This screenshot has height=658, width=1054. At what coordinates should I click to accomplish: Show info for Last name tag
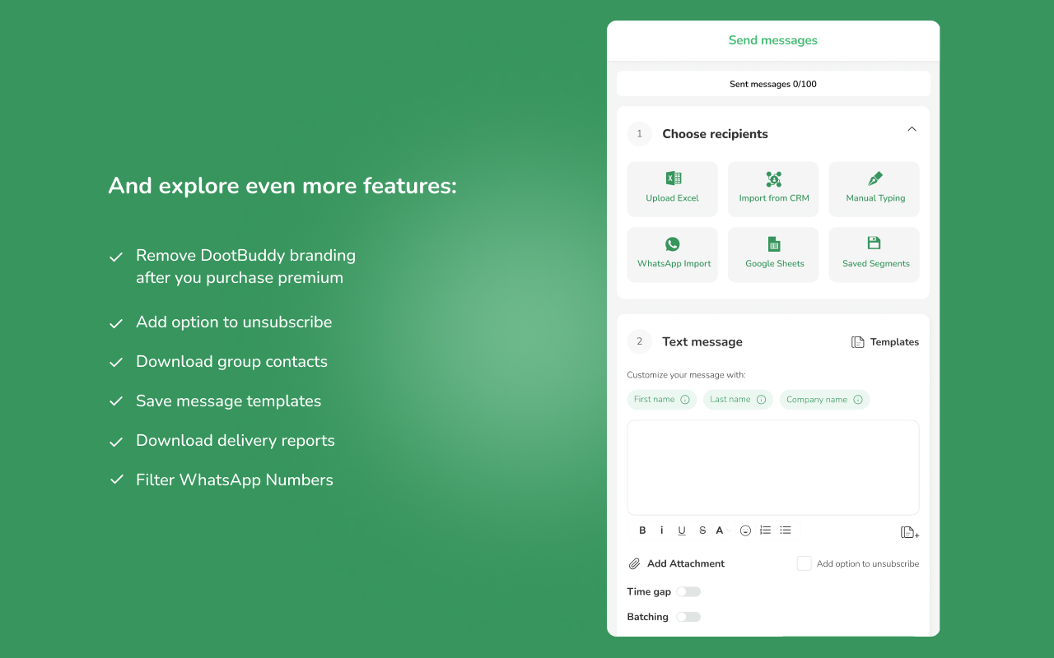pyautogui.click(x=761, y=400)
